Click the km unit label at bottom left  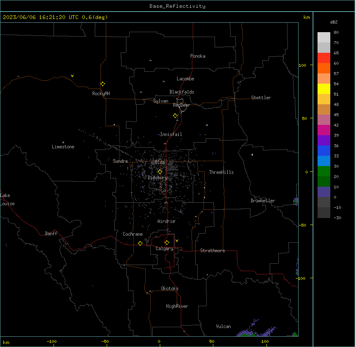point(6,342)
